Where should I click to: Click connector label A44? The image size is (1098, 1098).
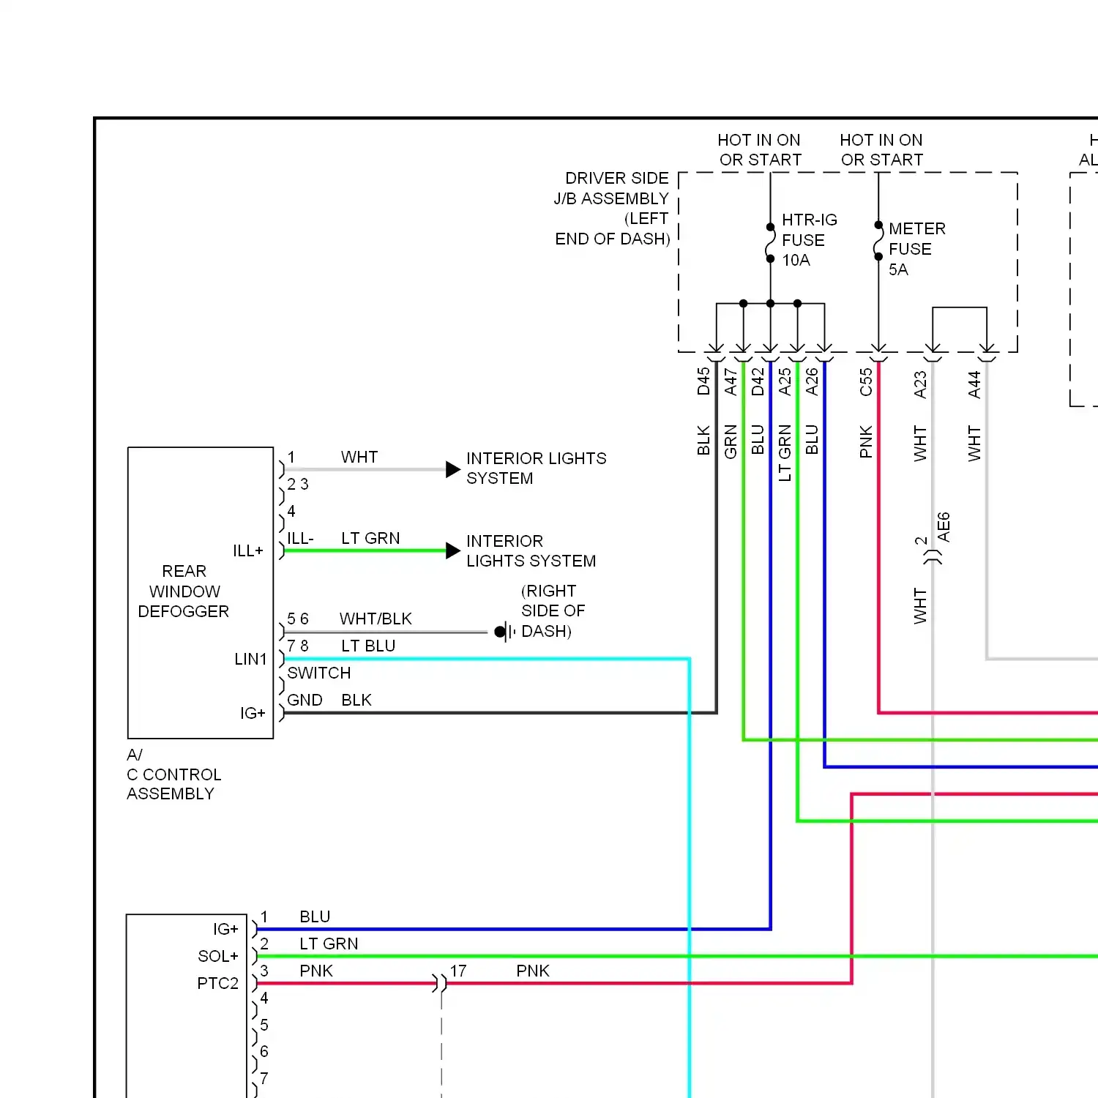(x=974, y=384)
